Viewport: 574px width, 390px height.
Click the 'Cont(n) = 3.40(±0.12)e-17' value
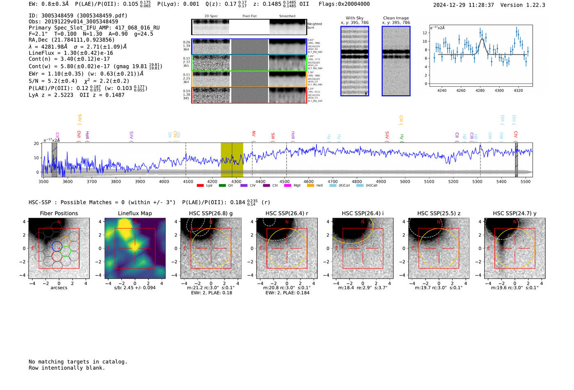[69, 59]
